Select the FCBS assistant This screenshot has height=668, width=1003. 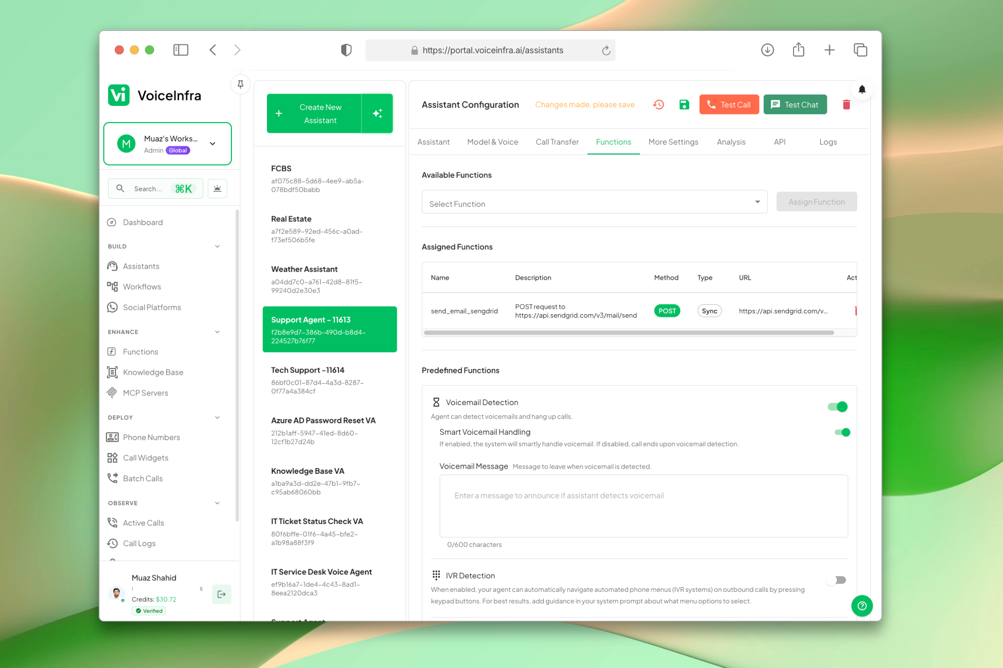(x=330, y=178)
